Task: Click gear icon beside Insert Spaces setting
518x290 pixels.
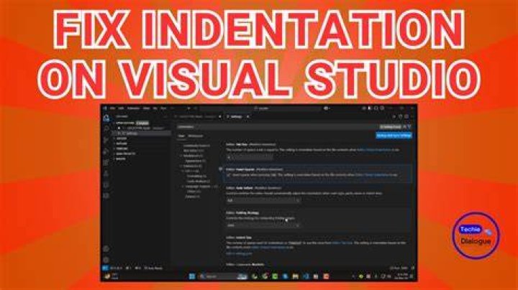Action: coord(221,169)
